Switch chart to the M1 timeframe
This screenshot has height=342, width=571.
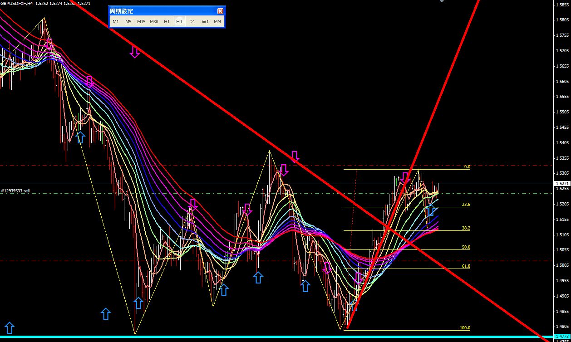[116, 21]
